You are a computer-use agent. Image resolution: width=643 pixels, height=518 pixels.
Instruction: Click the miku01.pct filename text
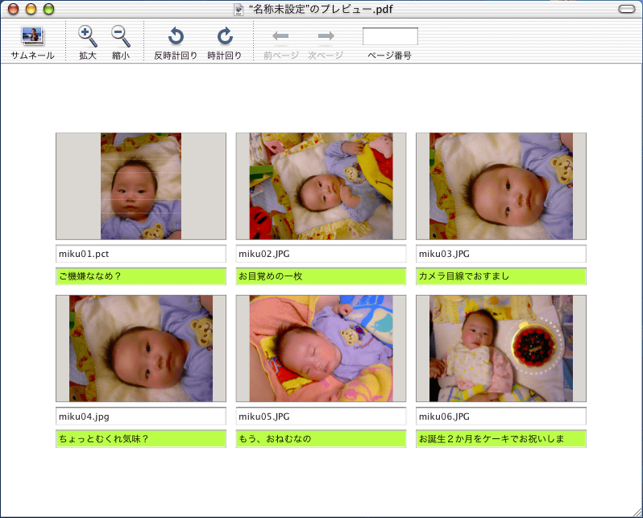(x=84, y=254)
